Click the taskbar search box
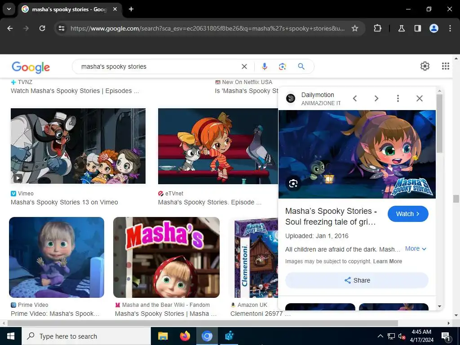The width and height of the screenshot is (460, 345). [x=86, y=336]
